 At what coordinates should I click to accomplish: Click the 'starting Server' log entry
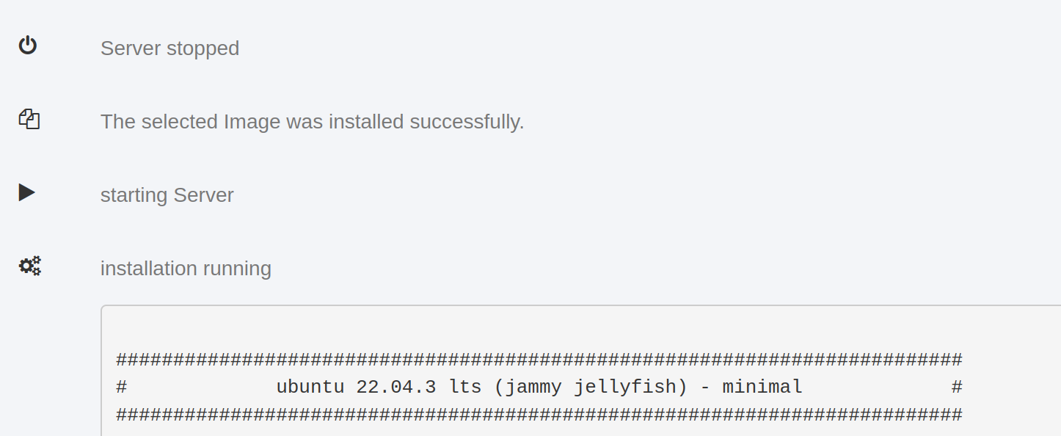(x=167, y=195)
